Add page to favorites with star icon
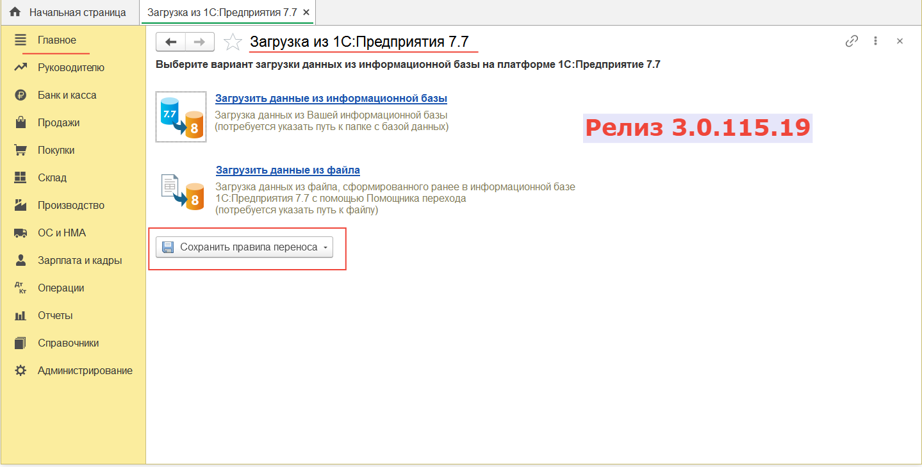 tap(233, 42)
